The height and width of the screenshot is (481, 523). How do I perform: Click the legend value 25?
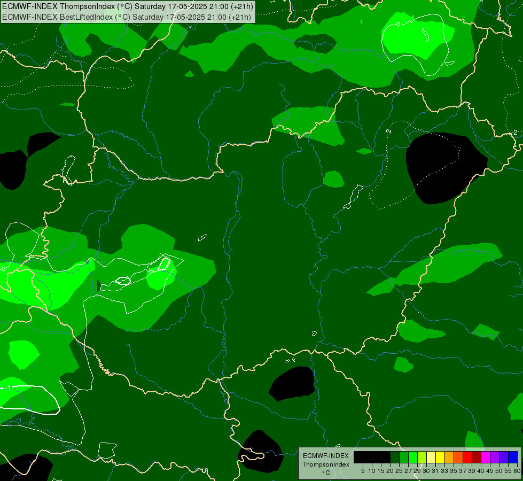pos(399,471)
